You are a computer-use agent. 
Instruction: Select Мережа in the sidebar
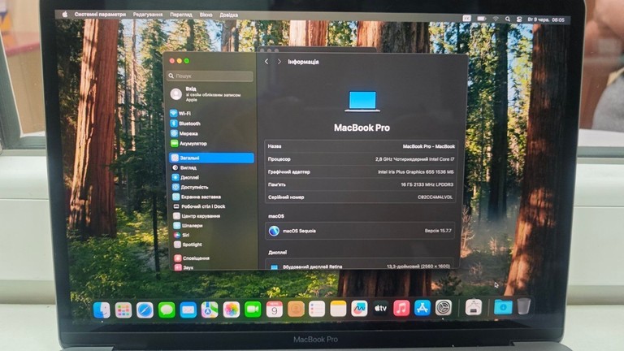pyautogui.click(x=184, y=133)
